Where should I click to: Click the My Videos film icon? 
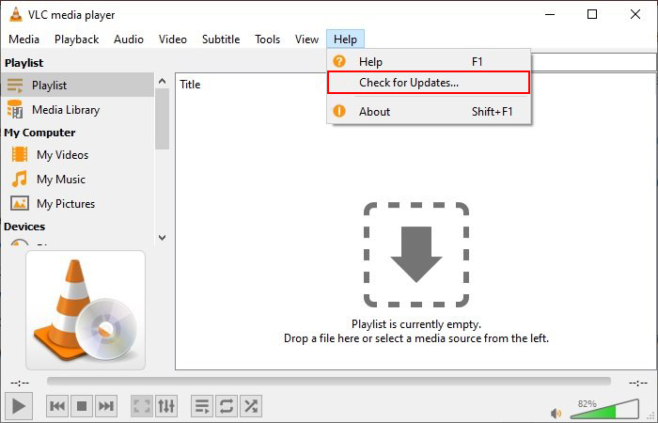[x=20, y=154]
